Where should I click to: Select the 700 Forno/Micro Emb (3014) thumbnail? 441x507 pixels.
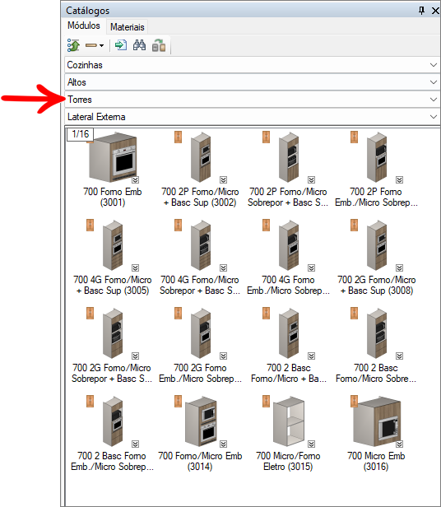click(201, 421)
